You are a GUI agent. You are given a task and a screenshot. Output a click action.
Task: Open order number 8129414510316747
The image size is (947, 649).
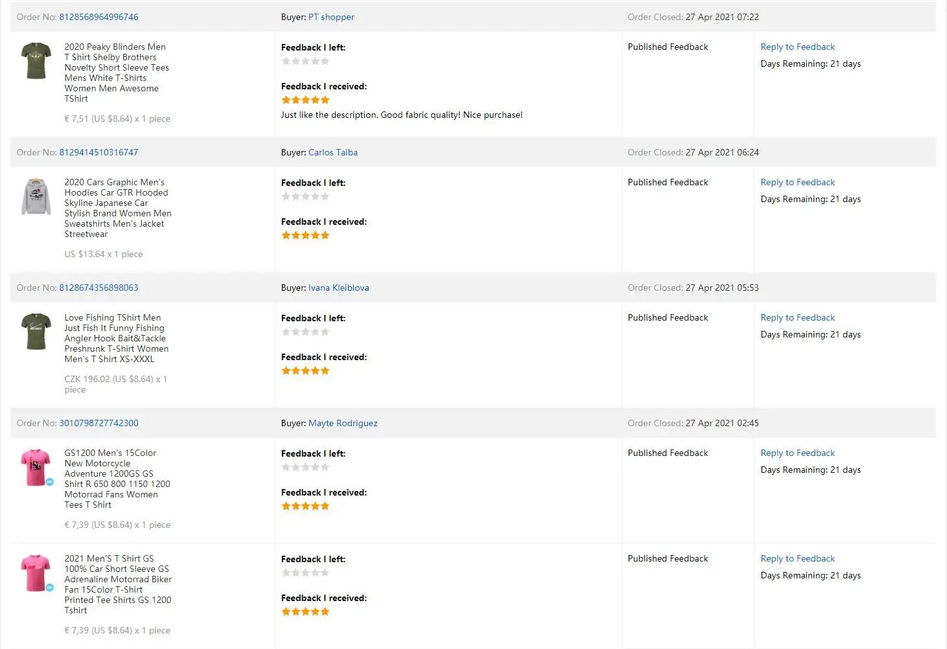click(x=99, y=152)
